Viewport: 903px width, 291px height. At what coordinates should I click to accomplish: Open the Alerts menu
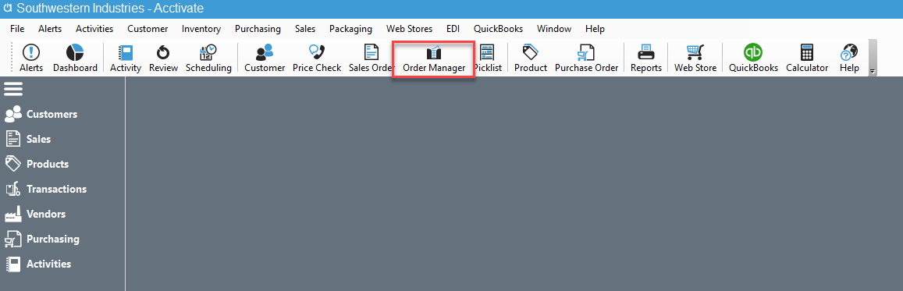click(50, 29)
